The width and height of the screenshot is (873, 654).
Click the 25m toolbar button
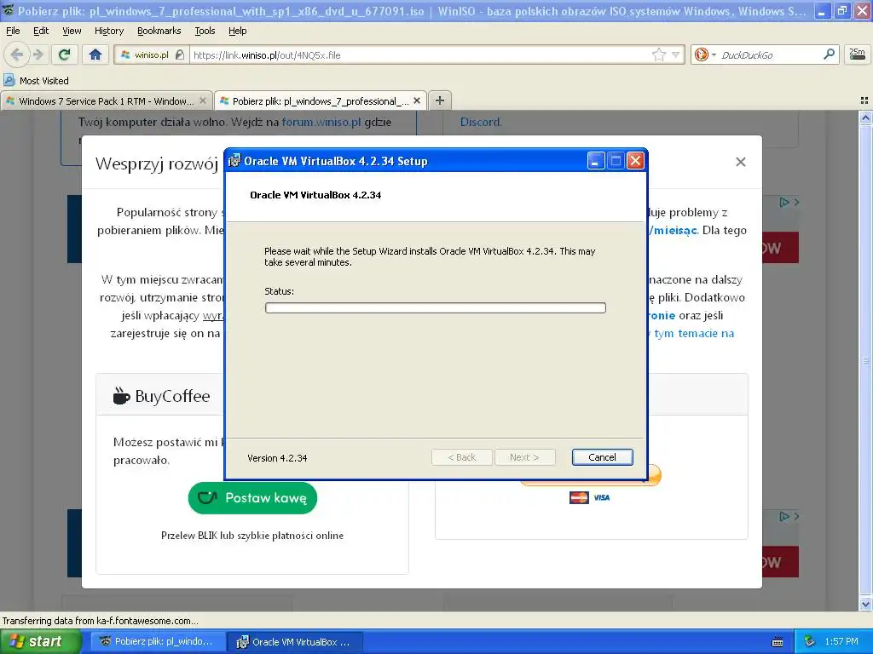(857, 54)
